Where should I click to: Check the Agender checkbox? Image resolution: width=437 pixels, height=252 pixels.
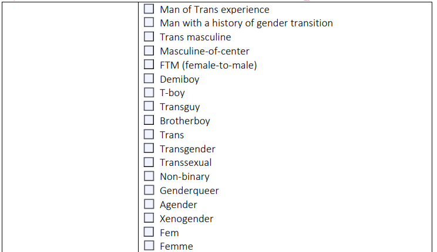[x=149, y=204]
